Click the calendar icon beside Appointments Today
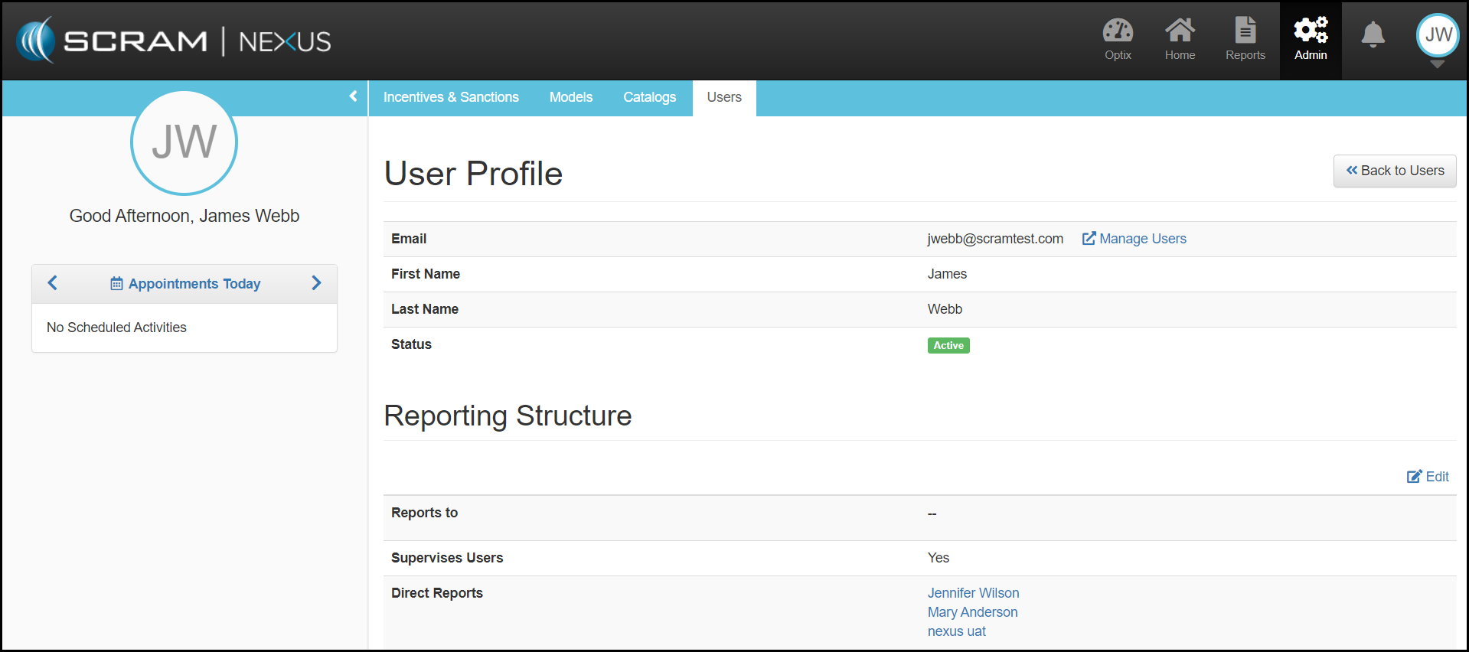Viewport: 1469px width, 652px height. click(x=116, y=284)
